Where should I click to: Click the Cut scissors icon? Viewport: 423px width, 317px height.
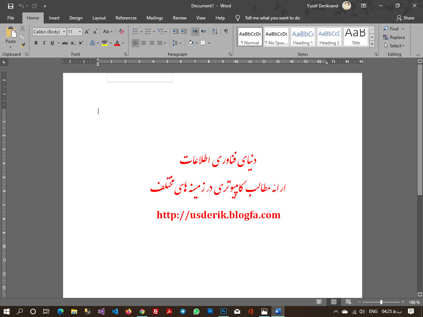point(22,29)
